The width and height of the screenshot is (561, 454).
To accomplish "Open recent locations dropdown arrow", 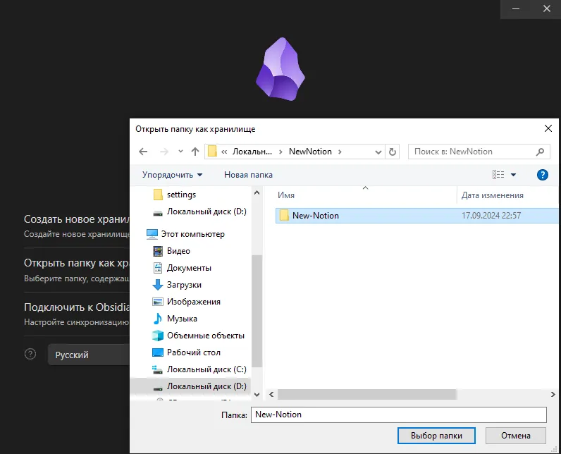I will coord(180,152).
